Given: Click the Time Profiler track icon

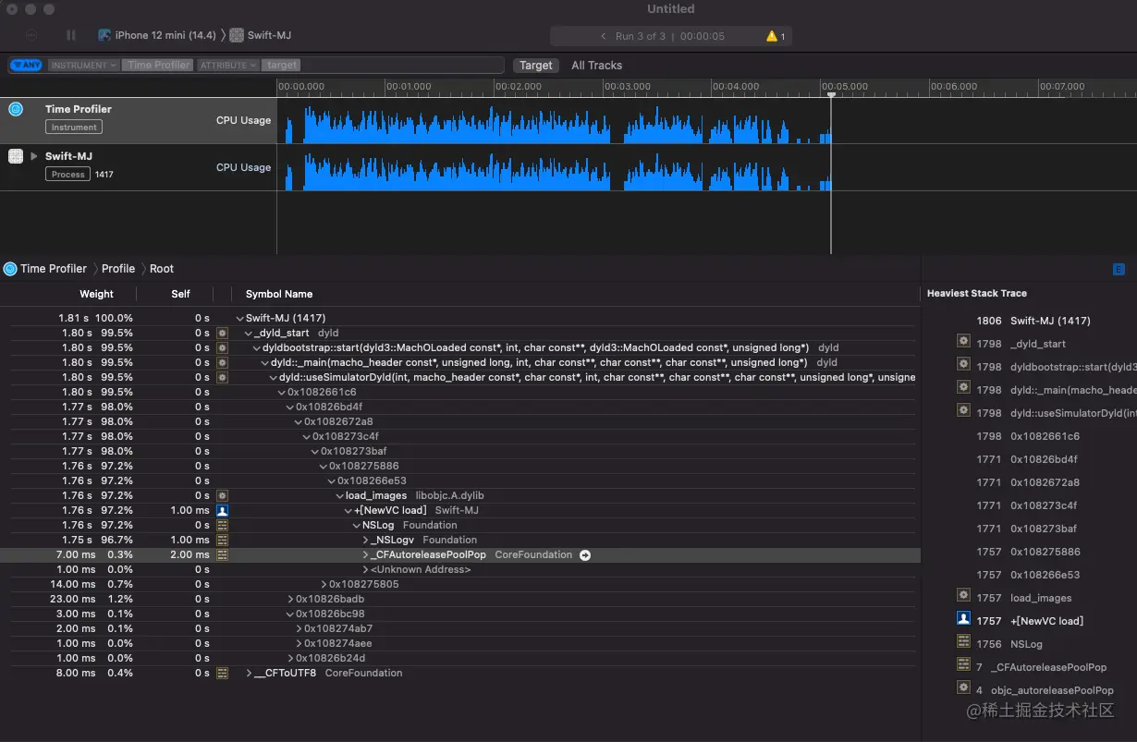Looking at the screenshot, I should tap(16, 109).
